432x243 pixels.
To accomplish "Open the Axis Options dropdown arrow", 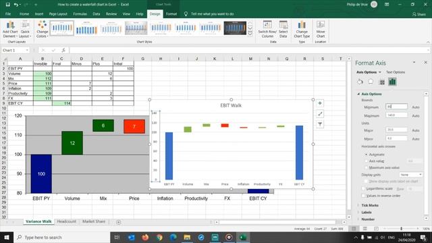I will click(x=380, y=72).
